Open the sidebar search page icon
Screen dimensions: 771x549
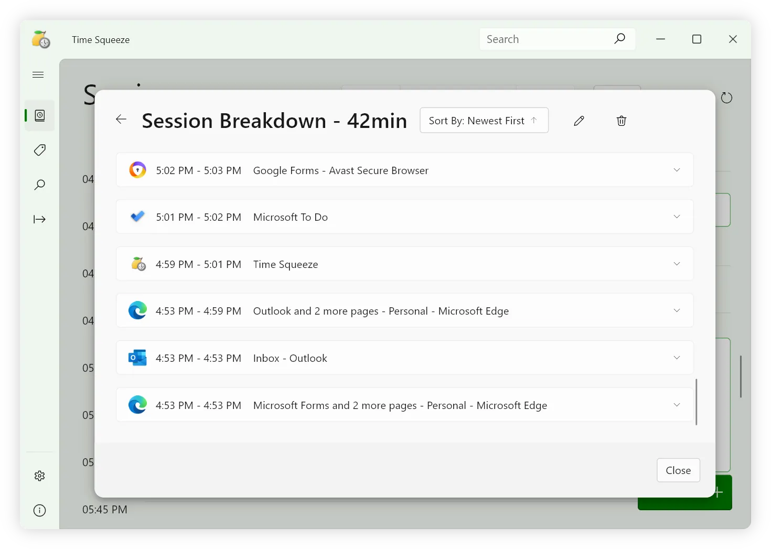40,185
